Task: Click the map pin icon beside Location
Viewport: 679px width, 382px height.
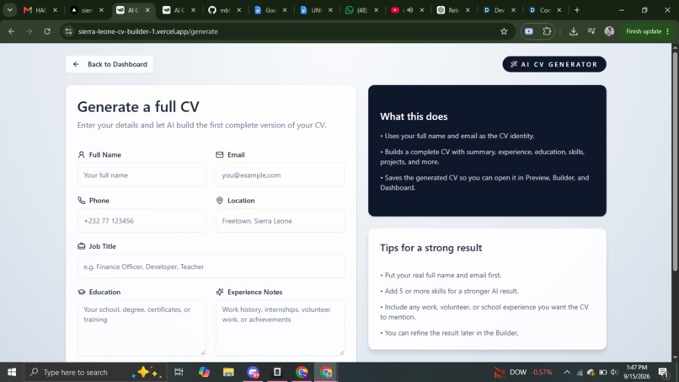Action: 220,201
